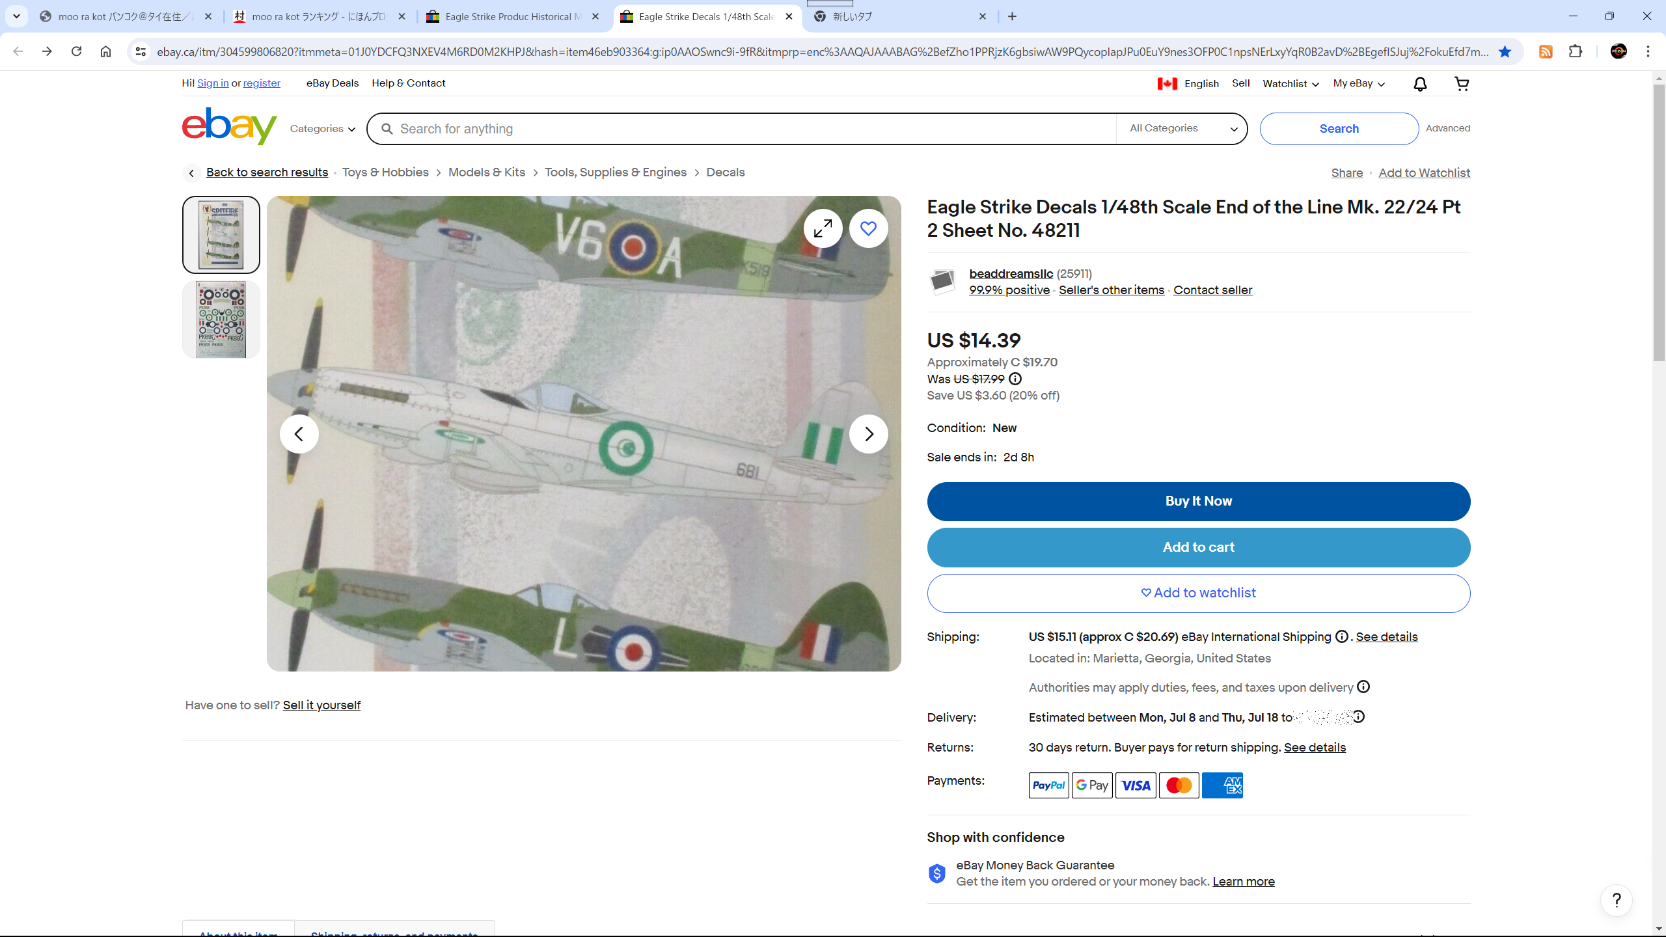Show previous product image arrow
1666x937 pixels.
click(299, 434)
